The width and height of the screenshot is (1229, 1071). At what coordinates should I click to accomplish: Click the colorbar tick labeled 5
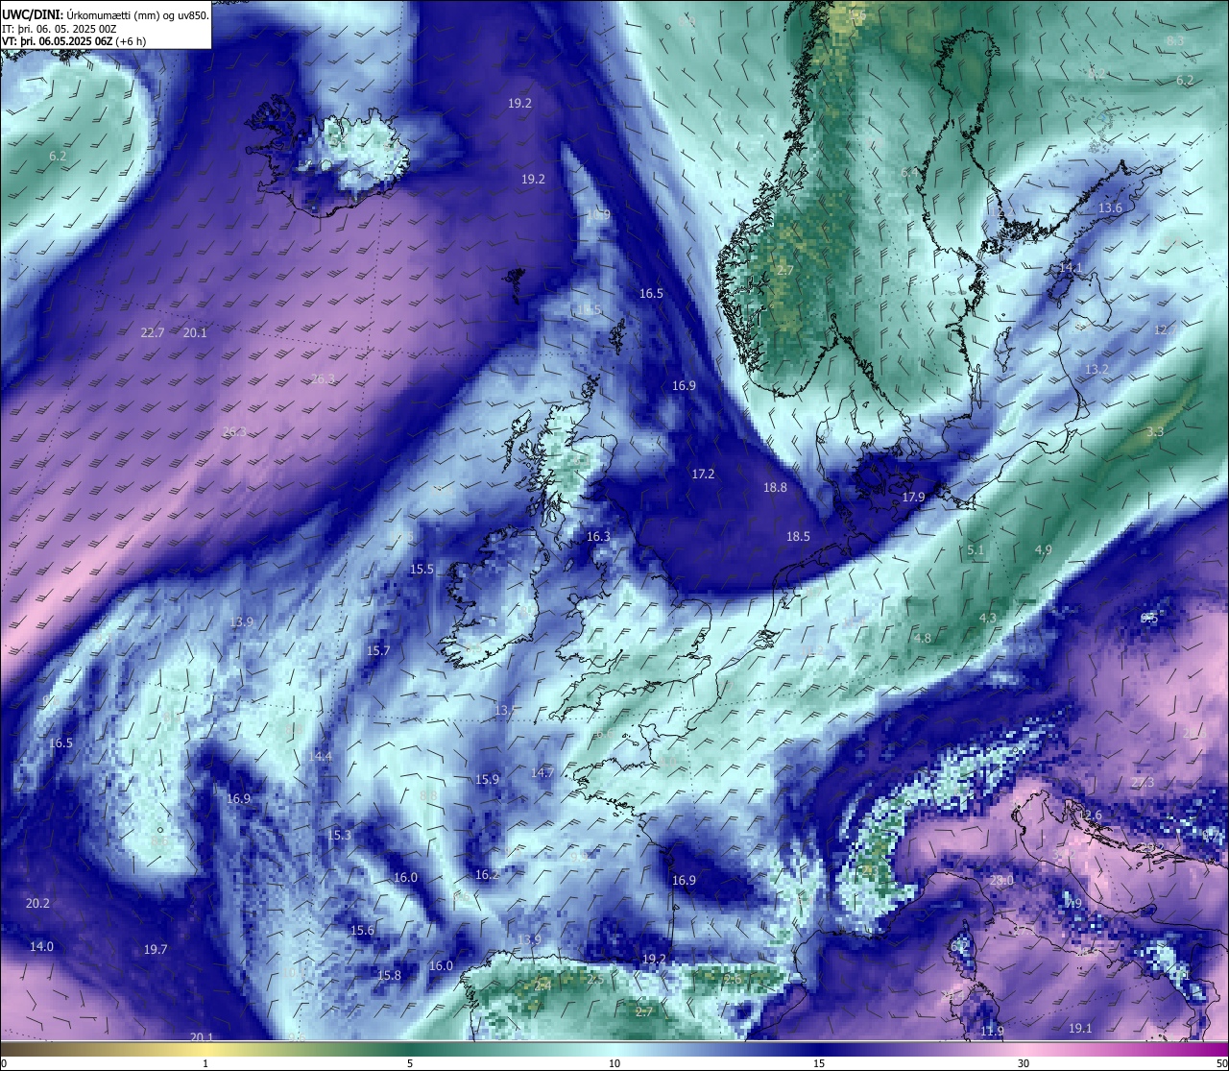(410, 1063)
